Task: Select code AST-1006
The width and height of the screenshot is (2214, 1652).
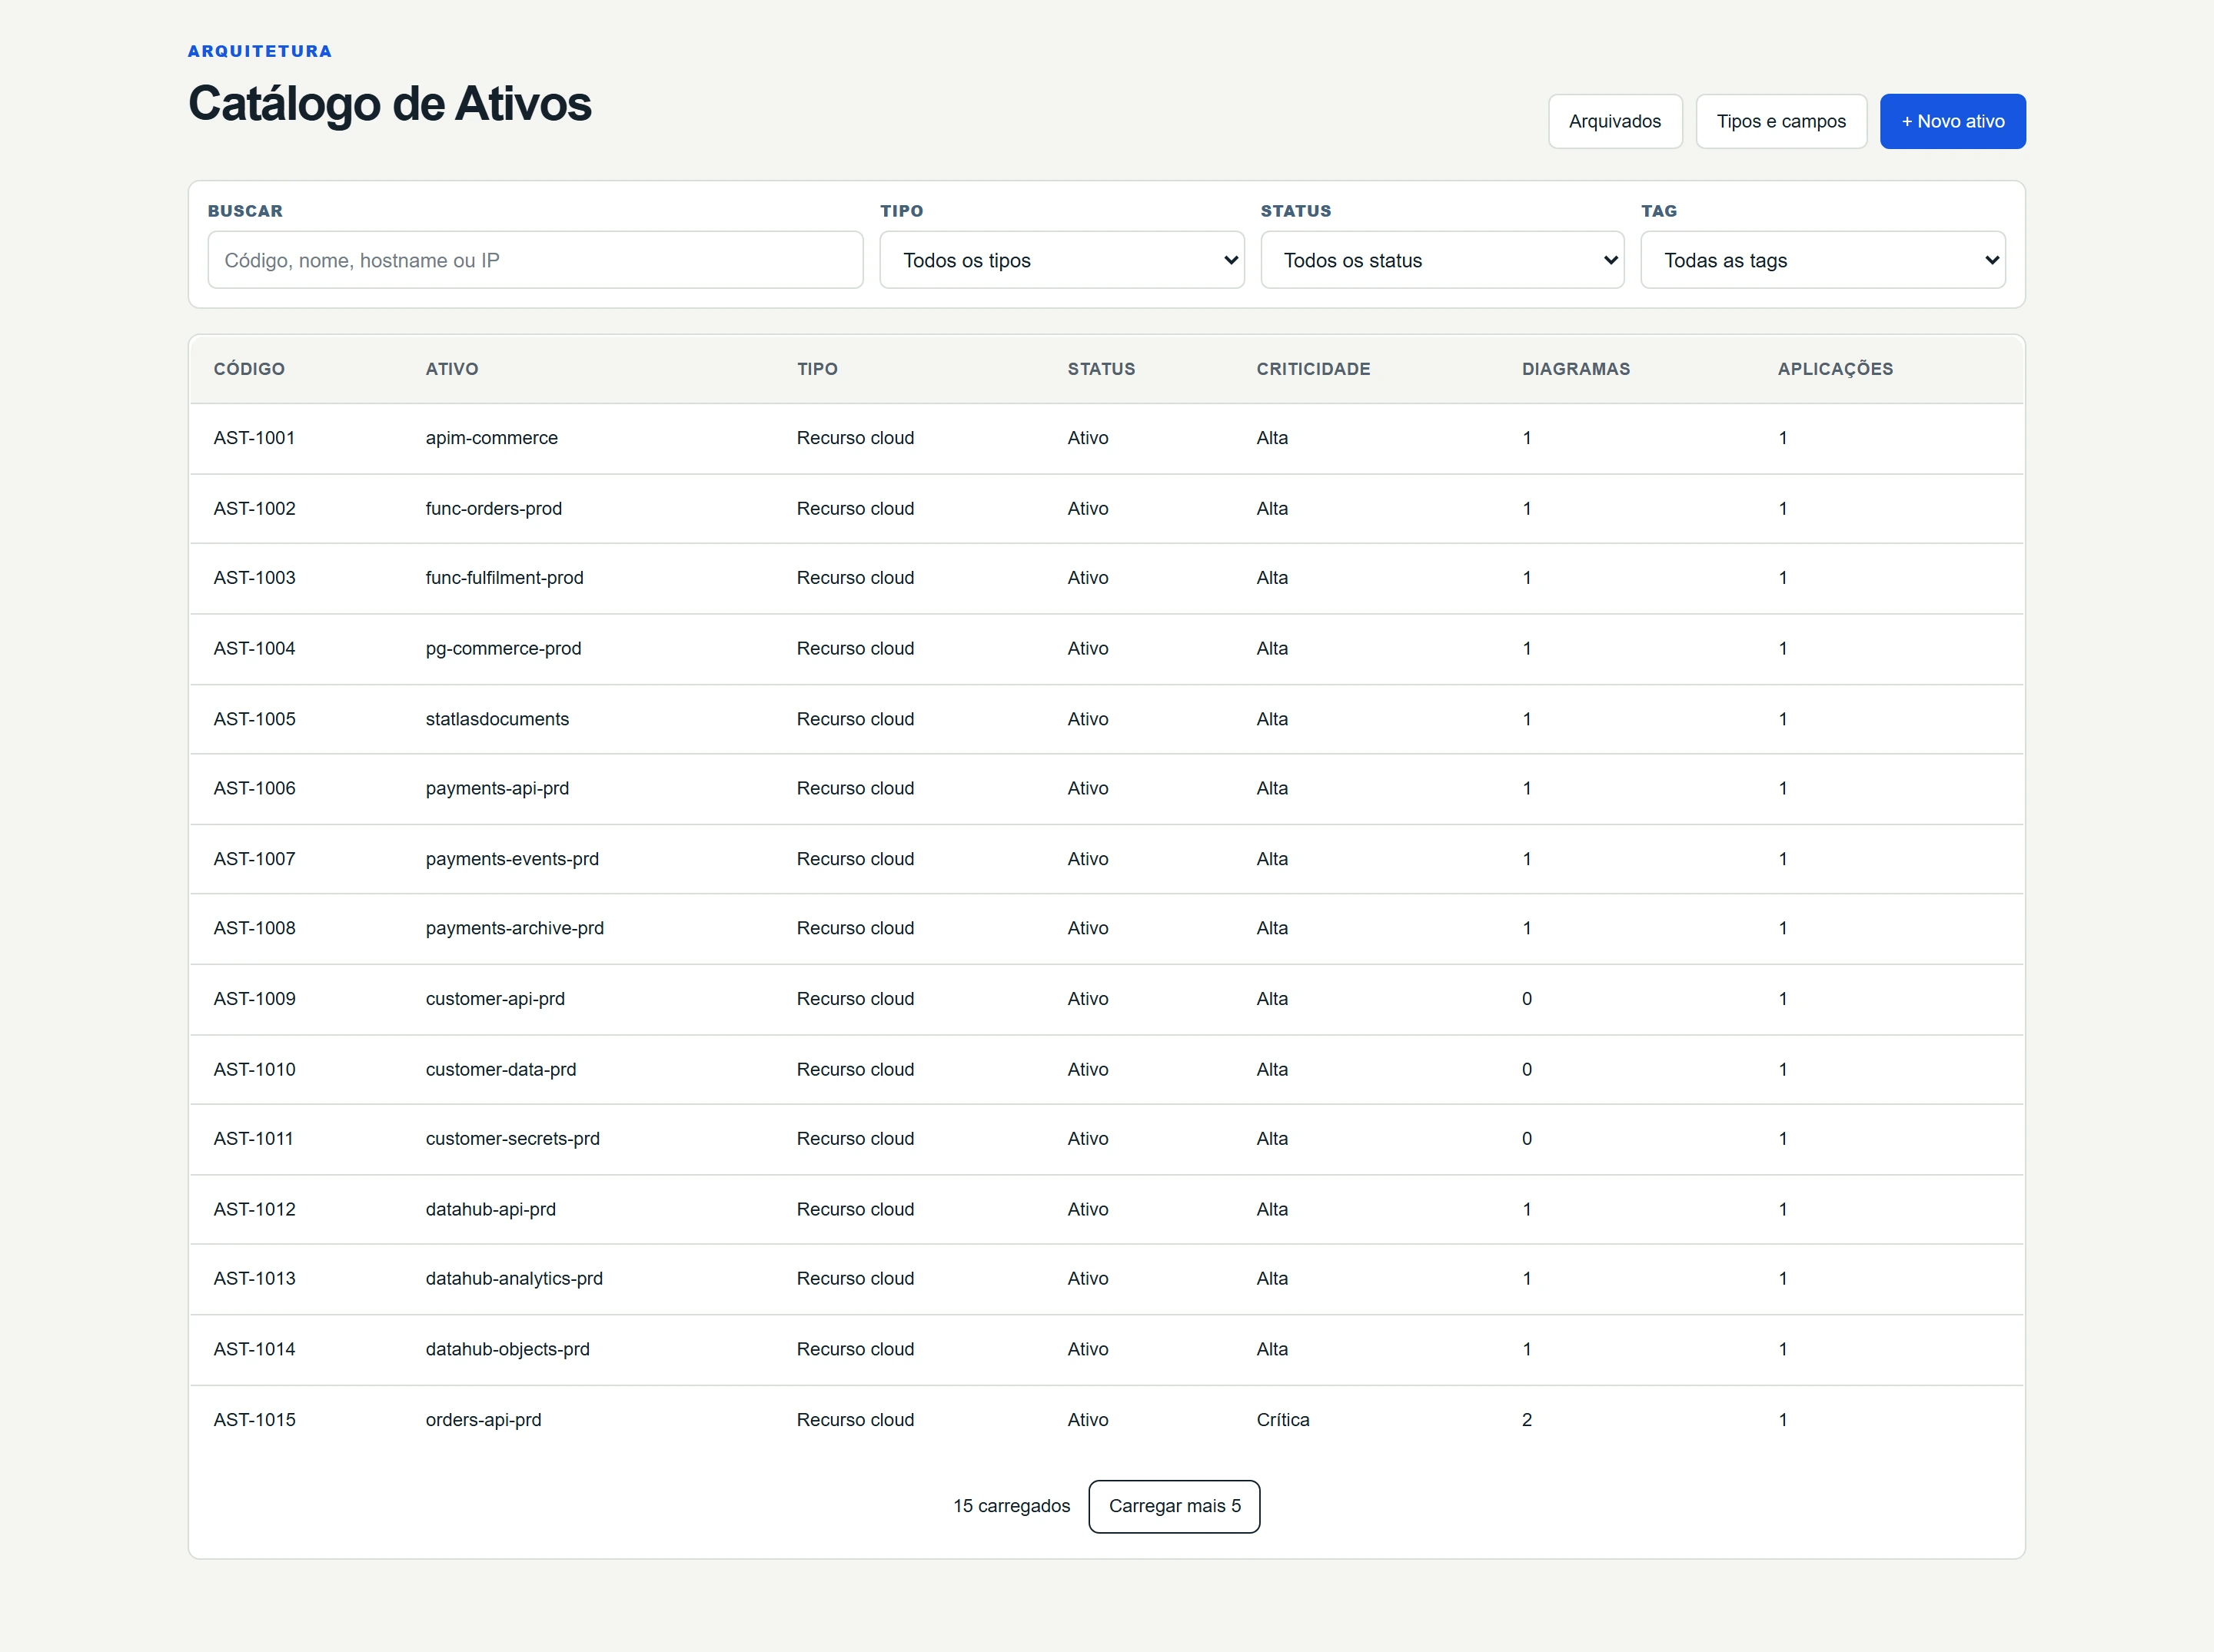Action: coord(254,788)
